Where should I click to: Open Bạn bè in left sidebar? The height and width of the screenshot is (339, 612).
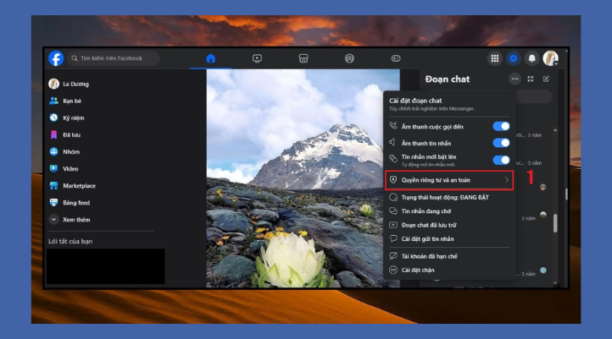click(x=65, y=101)
